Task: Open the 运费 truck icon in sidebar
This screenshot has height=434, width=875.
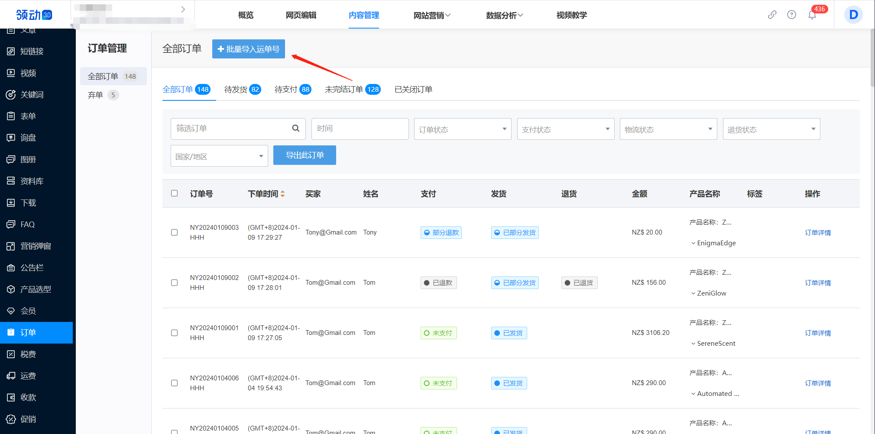Action: (x=11, y=376)
